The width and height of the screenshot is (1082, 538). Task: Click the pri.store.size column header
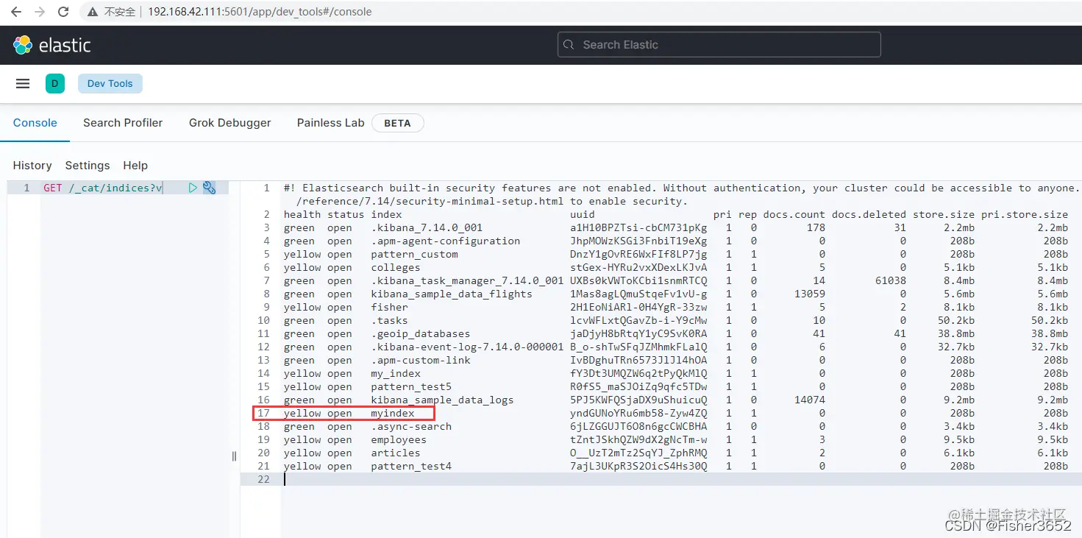[x=1025, y=214]
